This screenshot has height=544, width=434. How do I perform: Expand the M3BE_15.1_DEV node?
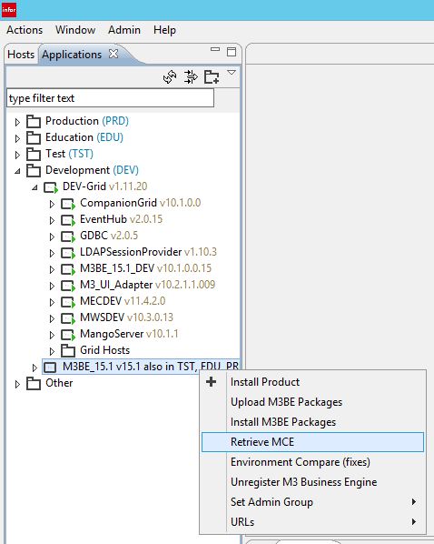click(52, 269)
